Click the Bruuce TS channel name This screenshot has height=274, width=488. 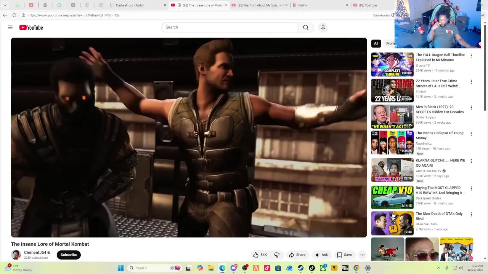[422, 65]
